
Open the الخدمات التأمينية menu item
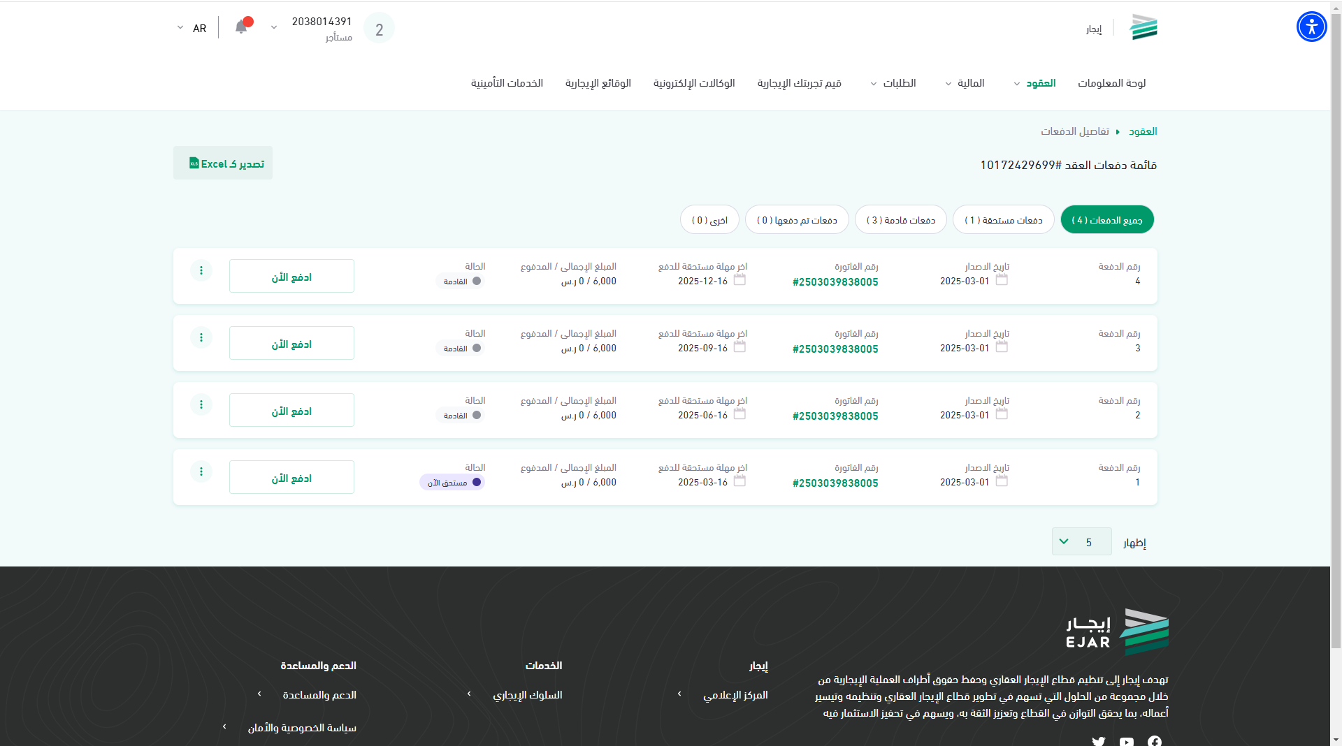[x=507, y=83]
